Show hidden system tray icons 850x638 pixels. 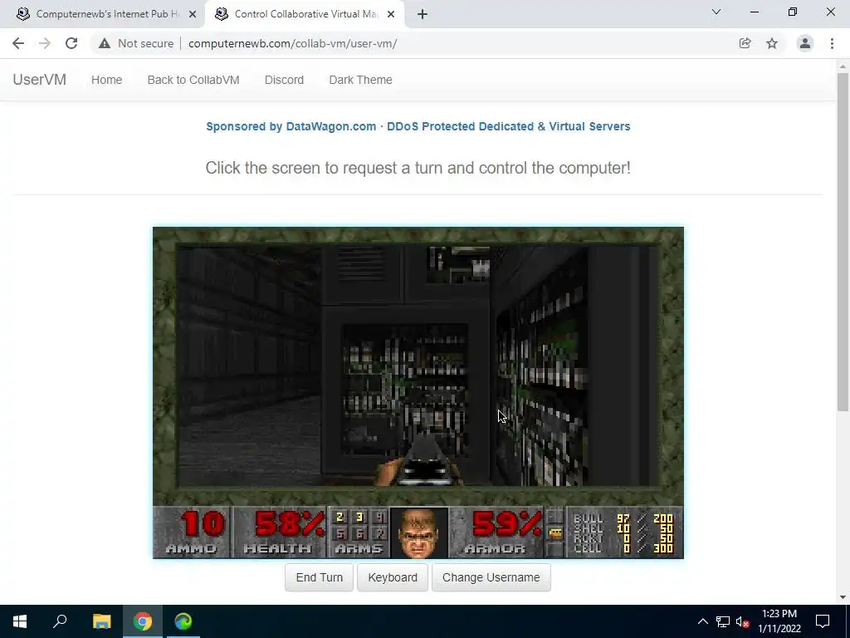click(x=702, y=621)
